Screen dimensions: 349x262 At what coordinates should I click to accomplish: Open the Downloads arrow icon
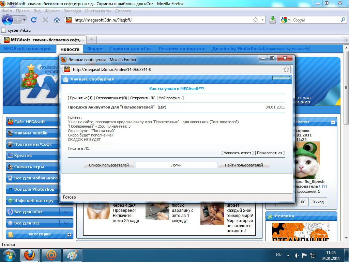[x=272, y=20]
